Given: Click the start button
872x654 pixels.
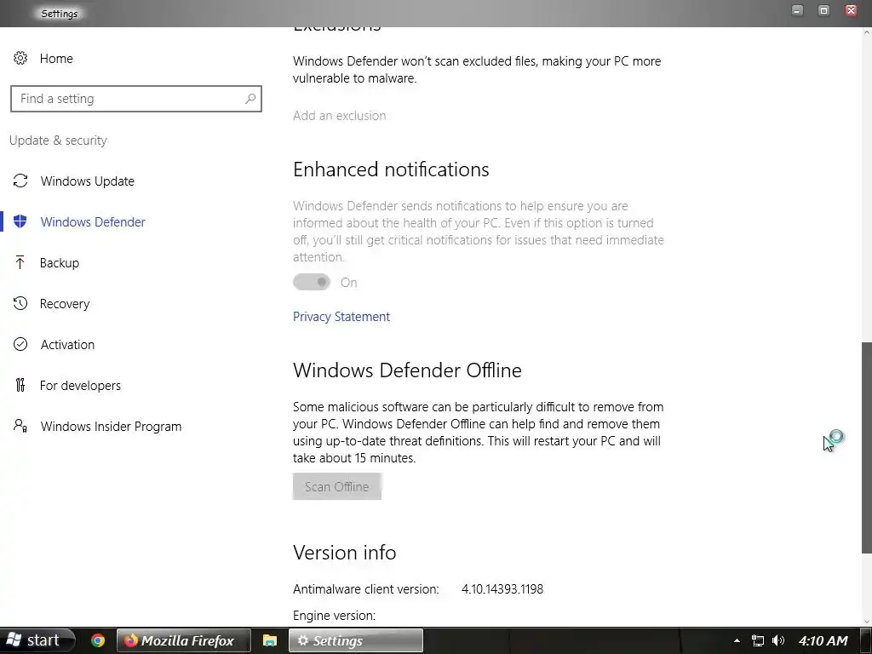Looking at the screenshot, I should [x=37, y=640].
